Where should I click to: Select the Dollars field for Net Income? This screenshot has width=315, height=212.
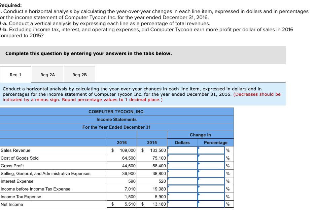point(182,204)
